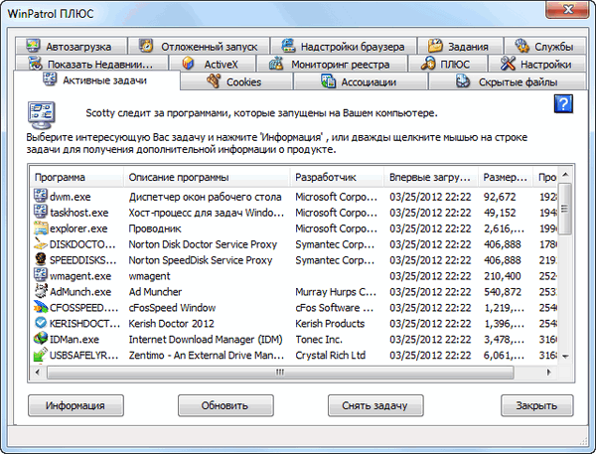This screenshot has height=454, width=596.
Task: Go to the Службы tab
Action: point(543,46)
